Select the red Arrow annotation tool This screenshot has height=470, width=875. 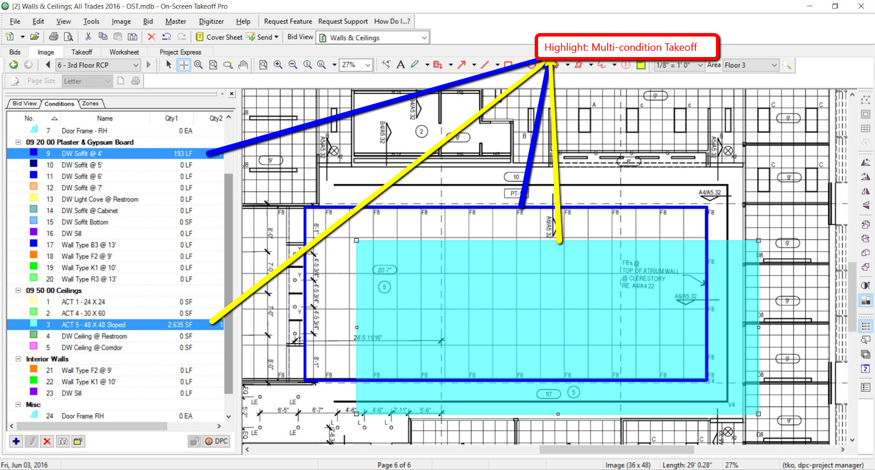(461, 65)
